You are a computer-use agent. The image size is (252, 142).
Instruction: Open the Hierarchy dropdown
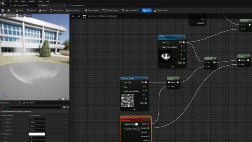tap(56, 10)
